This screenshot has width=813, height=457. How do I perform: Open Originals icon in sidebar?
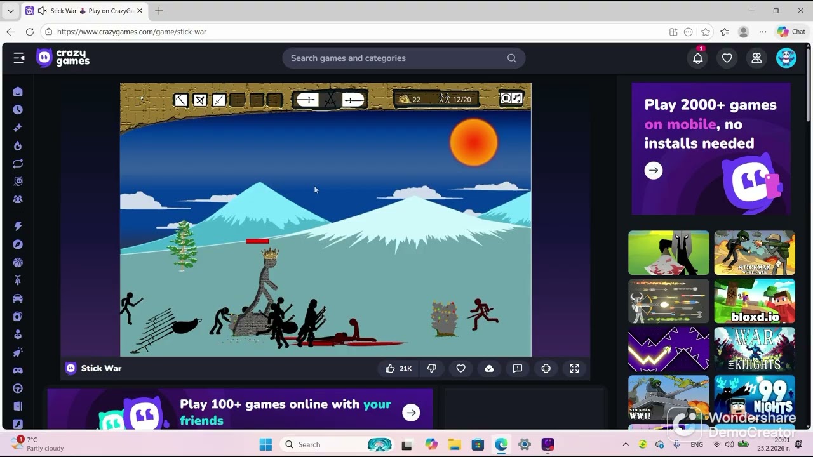pyautogui.click(x=18, y=182)
